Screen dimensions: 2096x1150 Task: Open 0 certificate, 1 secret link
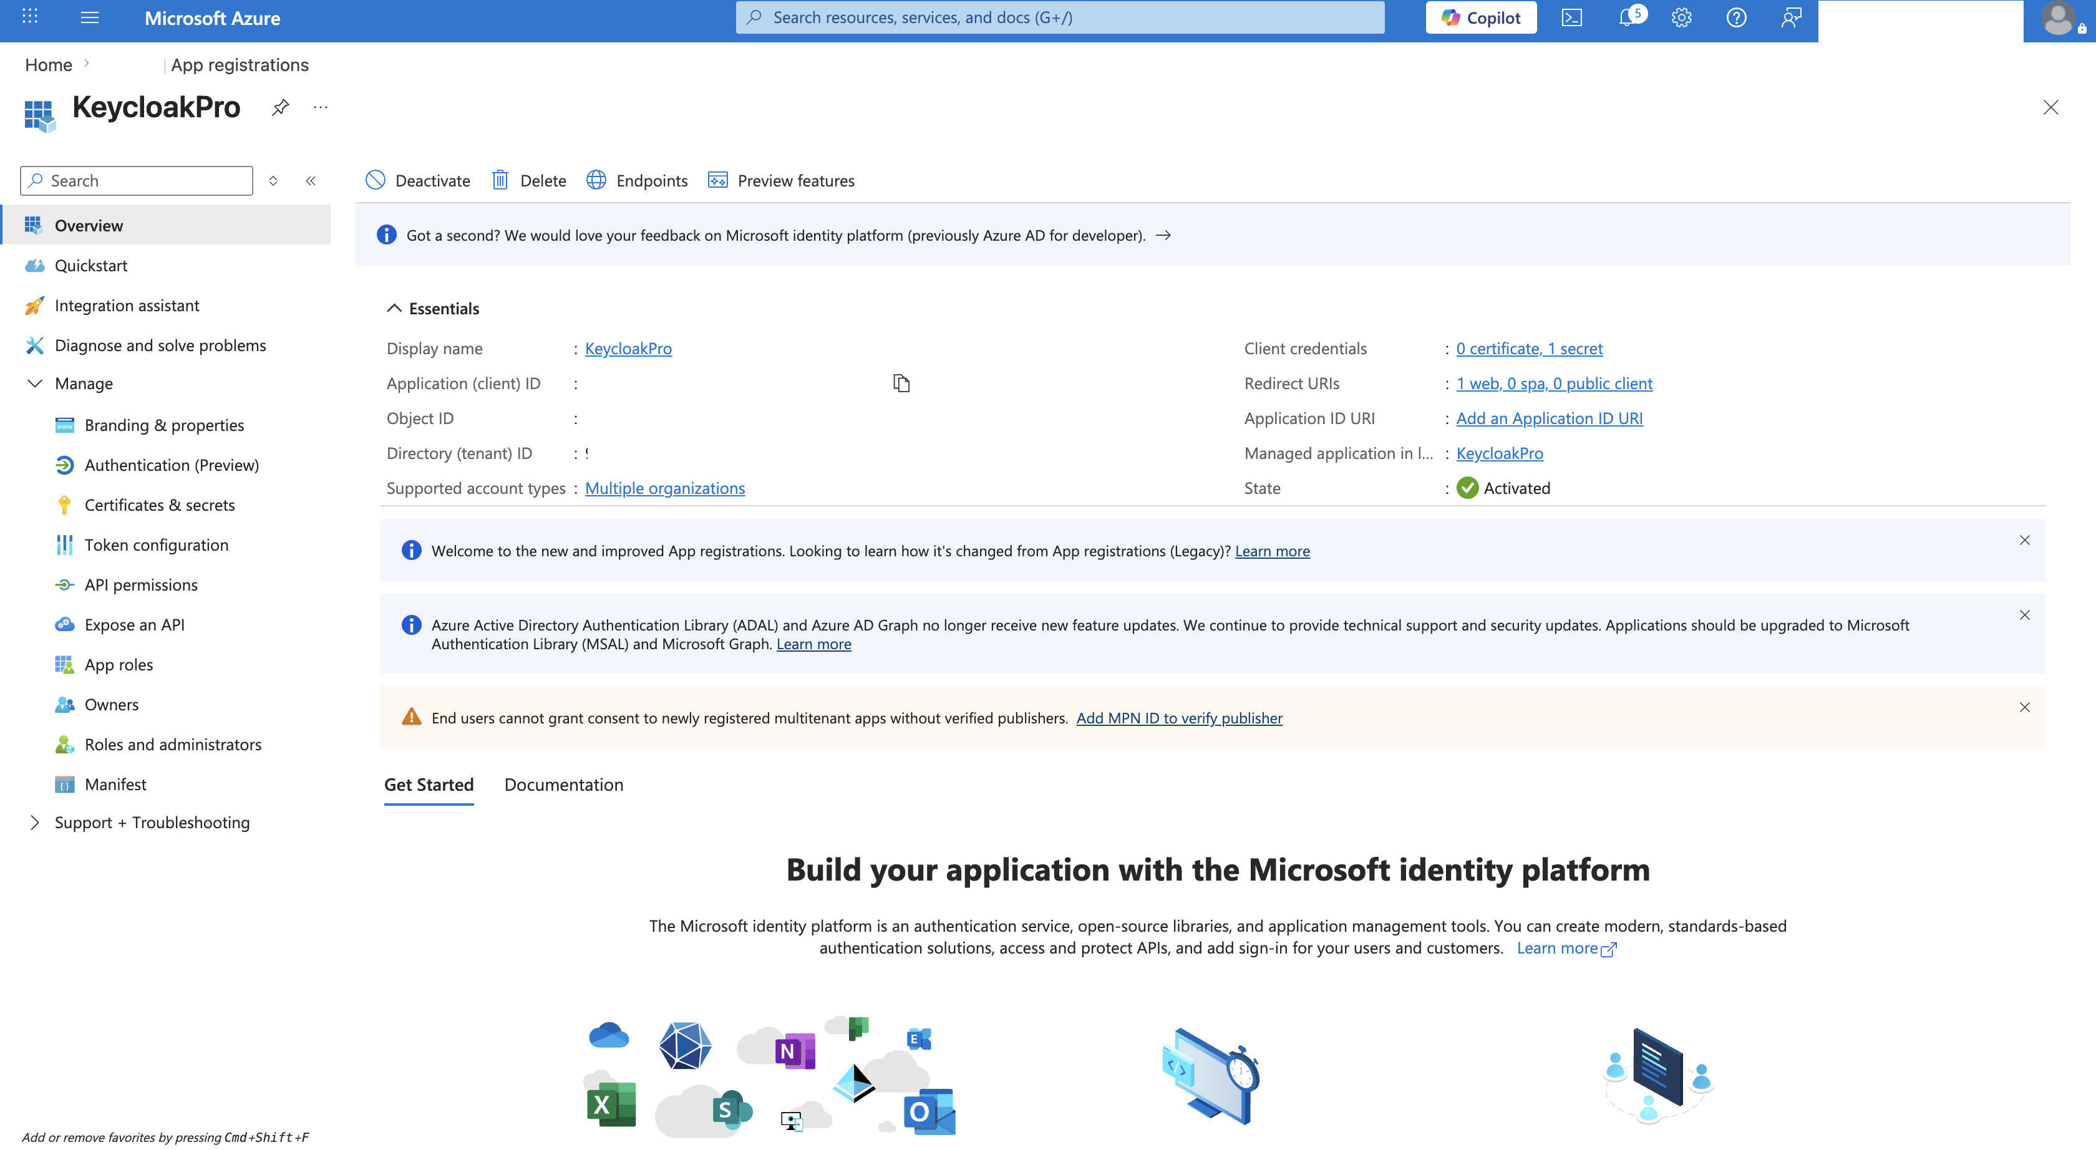[1529, 348]
